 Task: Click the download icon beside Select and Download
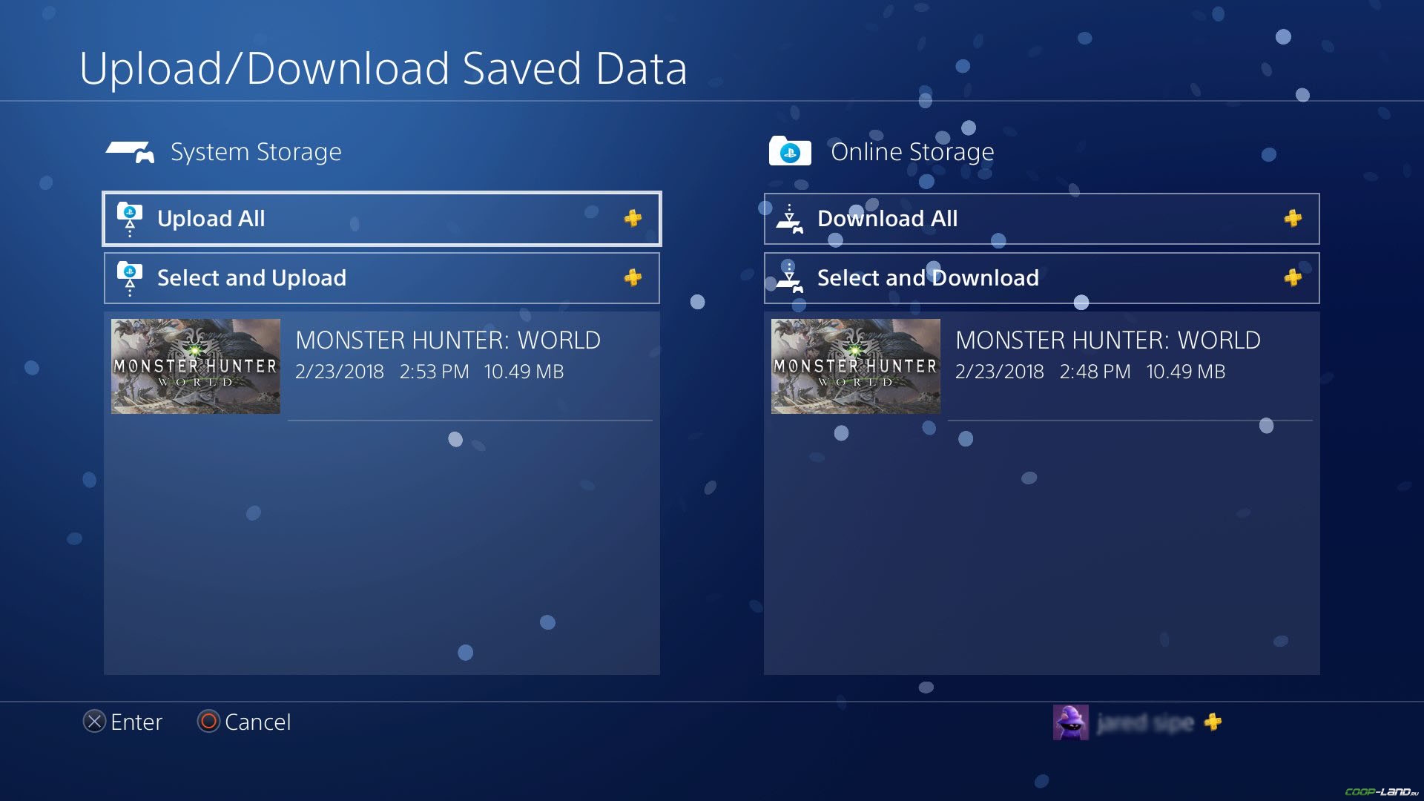click(790, 278)
